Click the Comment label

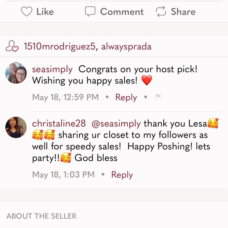coord(122,12)
